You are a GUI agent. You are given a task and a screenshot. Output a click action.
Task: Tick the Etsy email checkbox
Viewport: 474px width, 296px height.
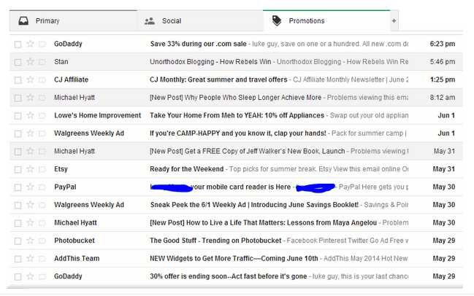tap(18, 169)
